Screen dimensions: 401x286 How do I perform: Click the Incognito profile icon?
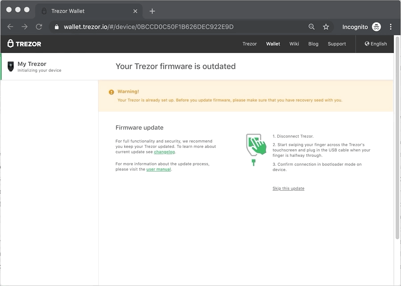(376, 27)
